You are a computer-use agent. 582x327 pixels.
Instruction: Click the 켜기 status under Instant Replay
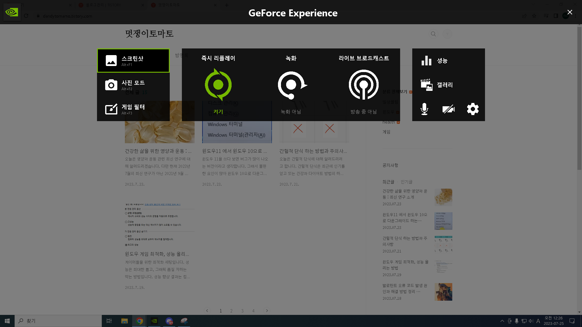tap(218, 112)
